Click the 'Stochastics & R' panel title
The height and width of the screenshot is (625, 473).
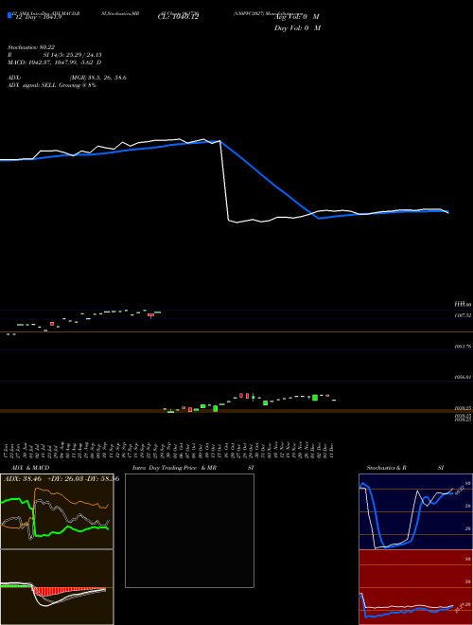(386, 468)
